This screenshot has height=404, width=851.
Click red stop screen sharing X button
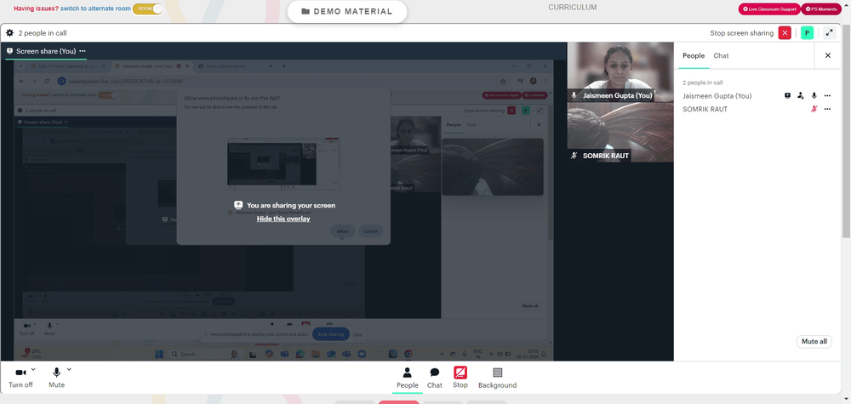(x=785, y=33)
